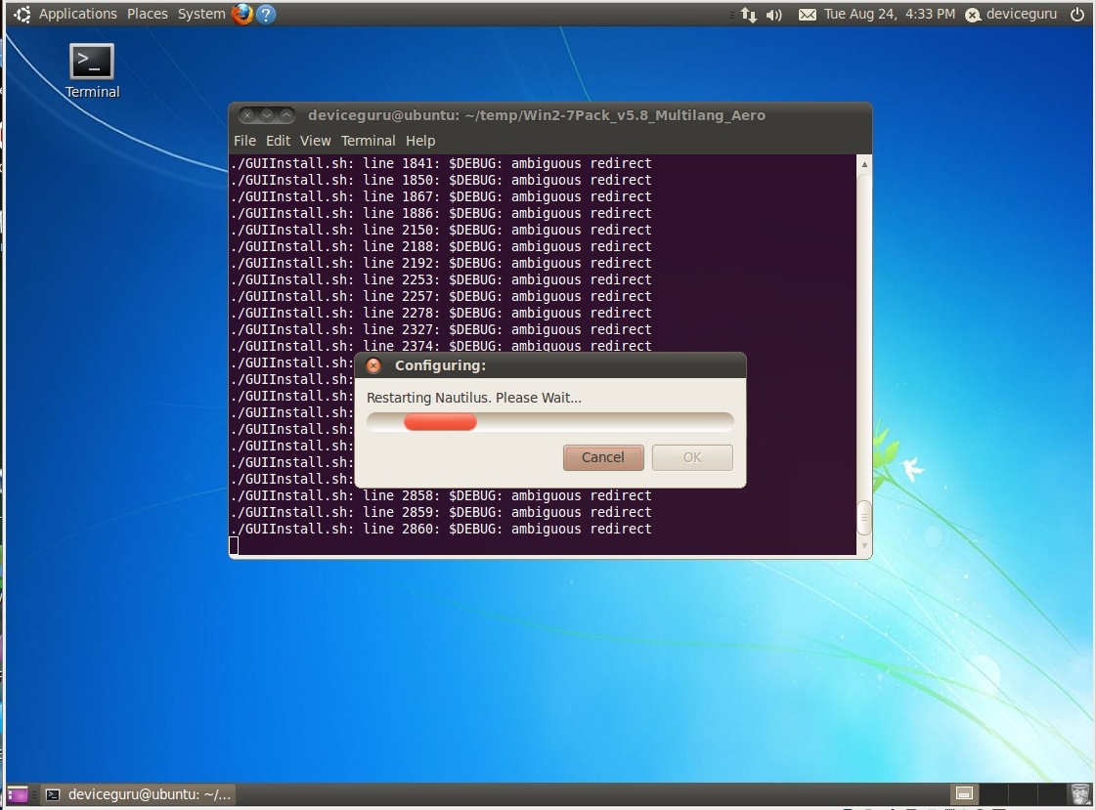1096x810 pixels.
Task: Click the 'Configuring:' dialog title
Action: click(440, 365)
